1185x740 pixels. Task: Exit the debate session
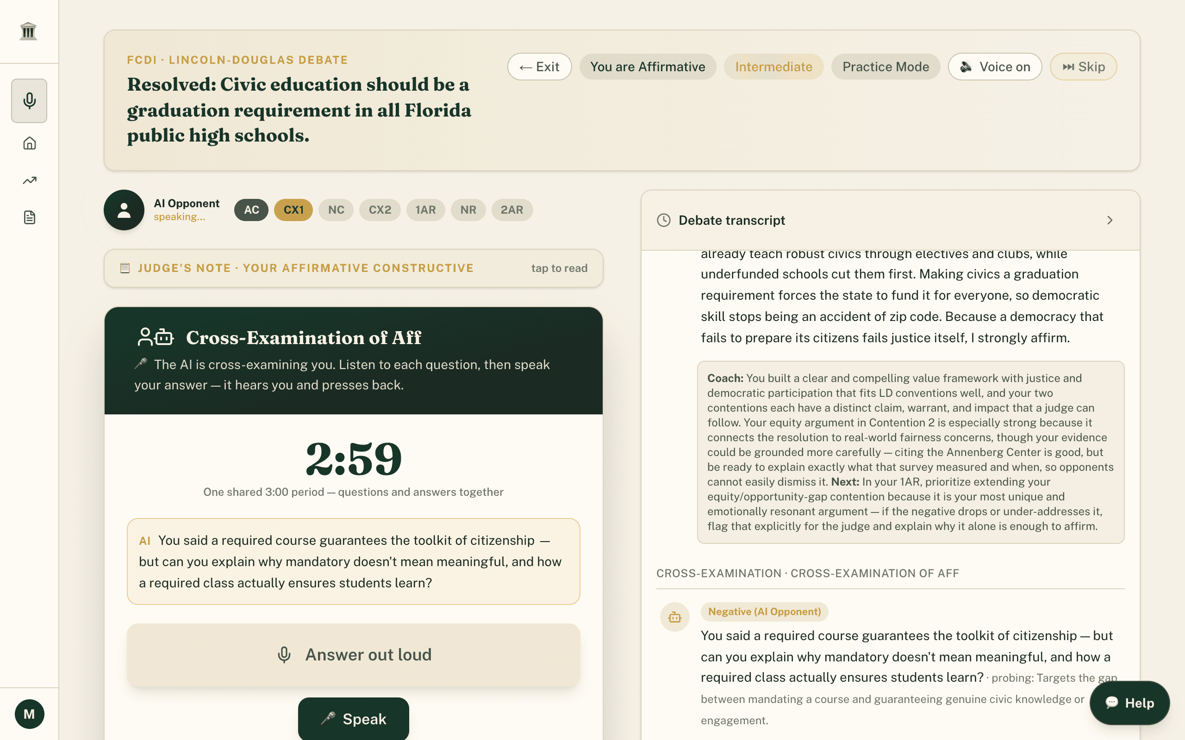(539, 67)
